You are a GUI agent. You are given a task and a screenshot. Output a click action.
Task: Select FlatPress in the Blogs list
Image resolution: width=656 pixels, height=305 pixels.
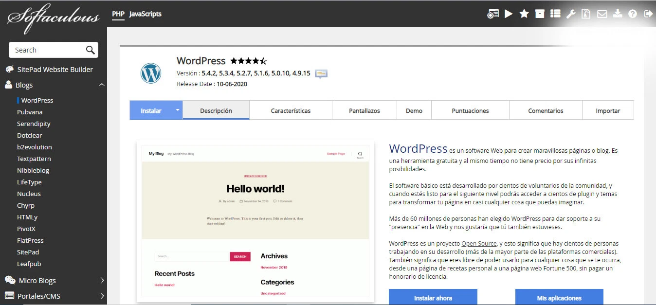point(30,240)
